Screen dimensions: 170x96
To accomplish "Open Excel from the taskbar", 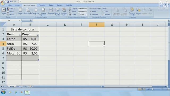I will (x=27, y=93).
